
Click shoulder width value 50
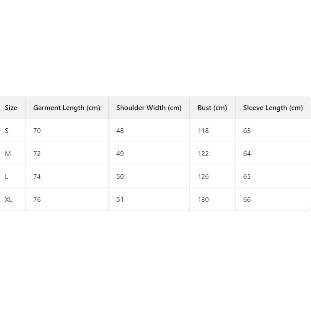(x=120, y=177)
